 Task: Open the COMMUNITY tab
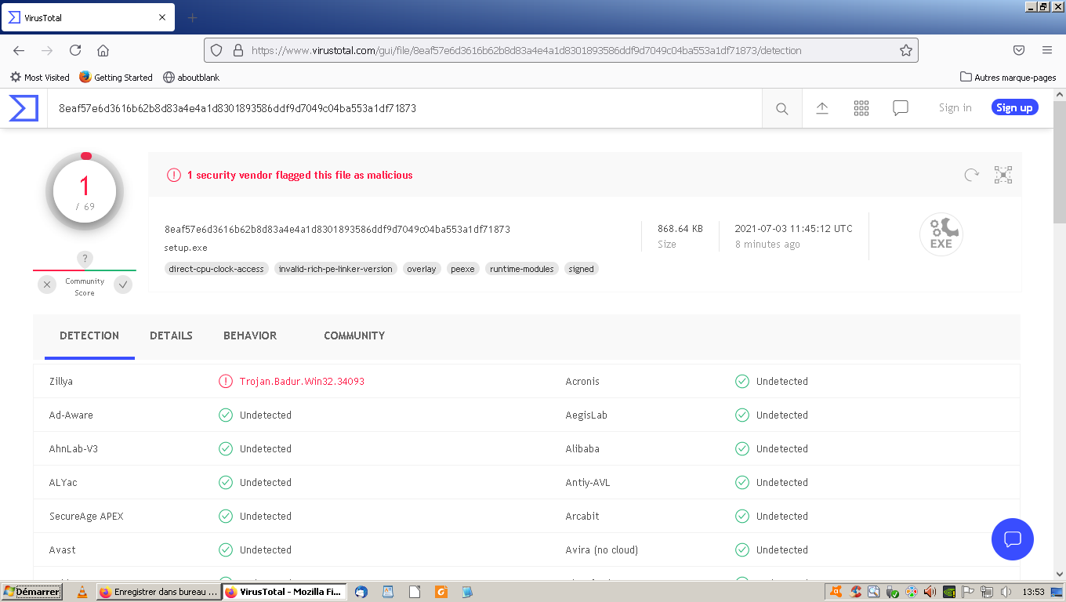pyautogui.click(x=354, y=335)
